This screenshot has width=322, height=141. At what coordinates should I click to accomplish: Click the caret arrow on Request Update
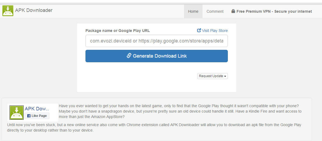pos(225,76)
